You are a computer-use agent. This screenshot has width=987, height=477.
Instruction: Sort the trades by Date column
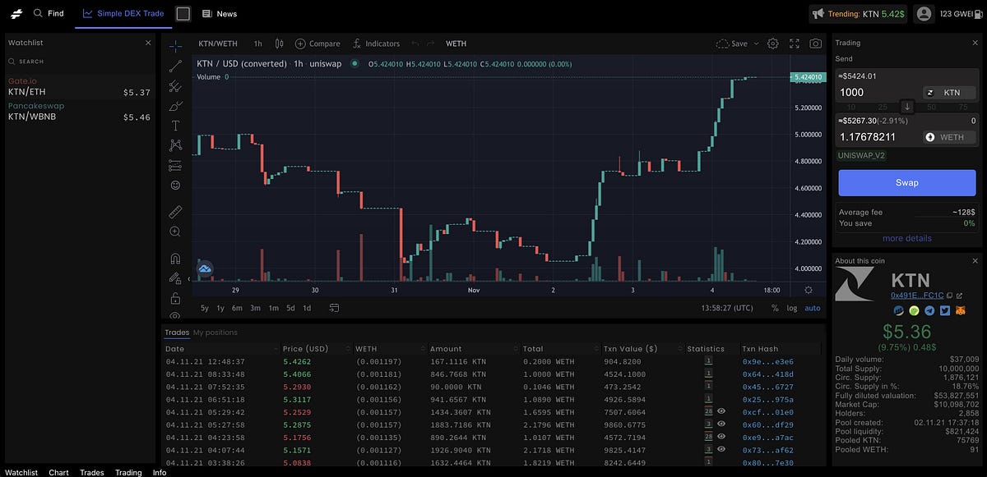[220, 348]
